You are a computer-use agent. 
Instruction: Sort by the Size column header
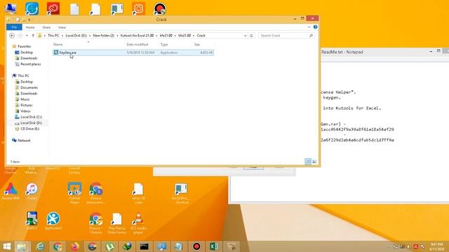(x=196, y=45)
